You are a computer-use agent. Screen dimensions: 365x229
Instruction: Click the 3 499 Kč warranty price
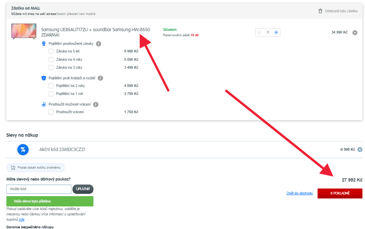pyautogui.click(x=131, y=67)
